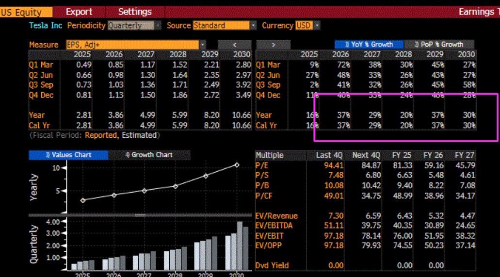Click the Earnings tab at top right
The image size is (500, 277).
479,12
